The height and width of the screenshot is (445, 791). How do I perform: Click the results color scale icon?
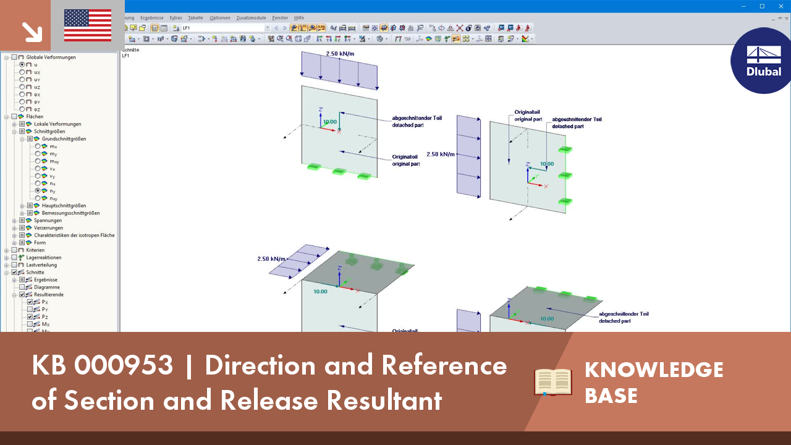click(524, 38)
